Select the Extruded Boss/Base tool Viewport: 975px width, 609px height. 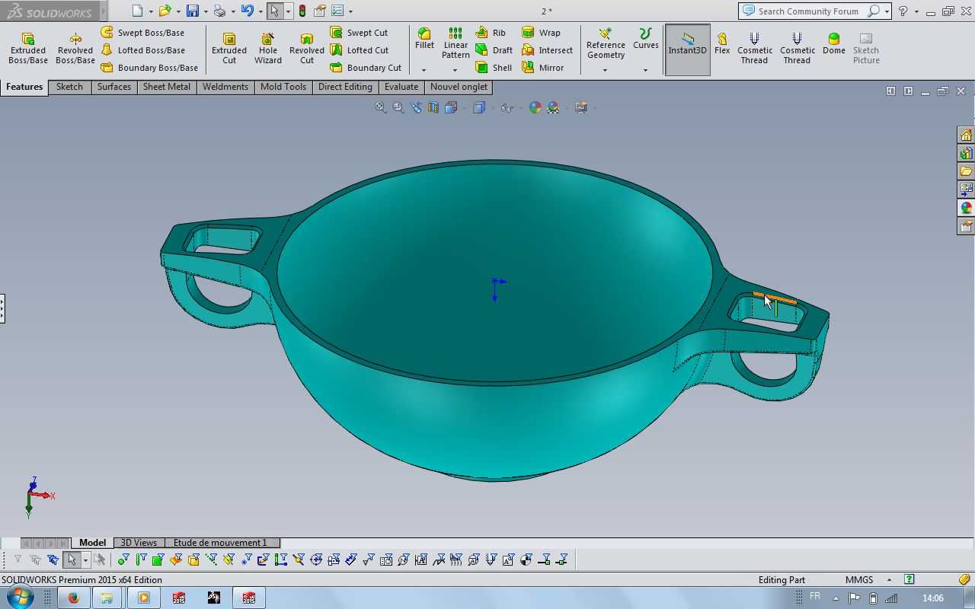tap(28, 49)
